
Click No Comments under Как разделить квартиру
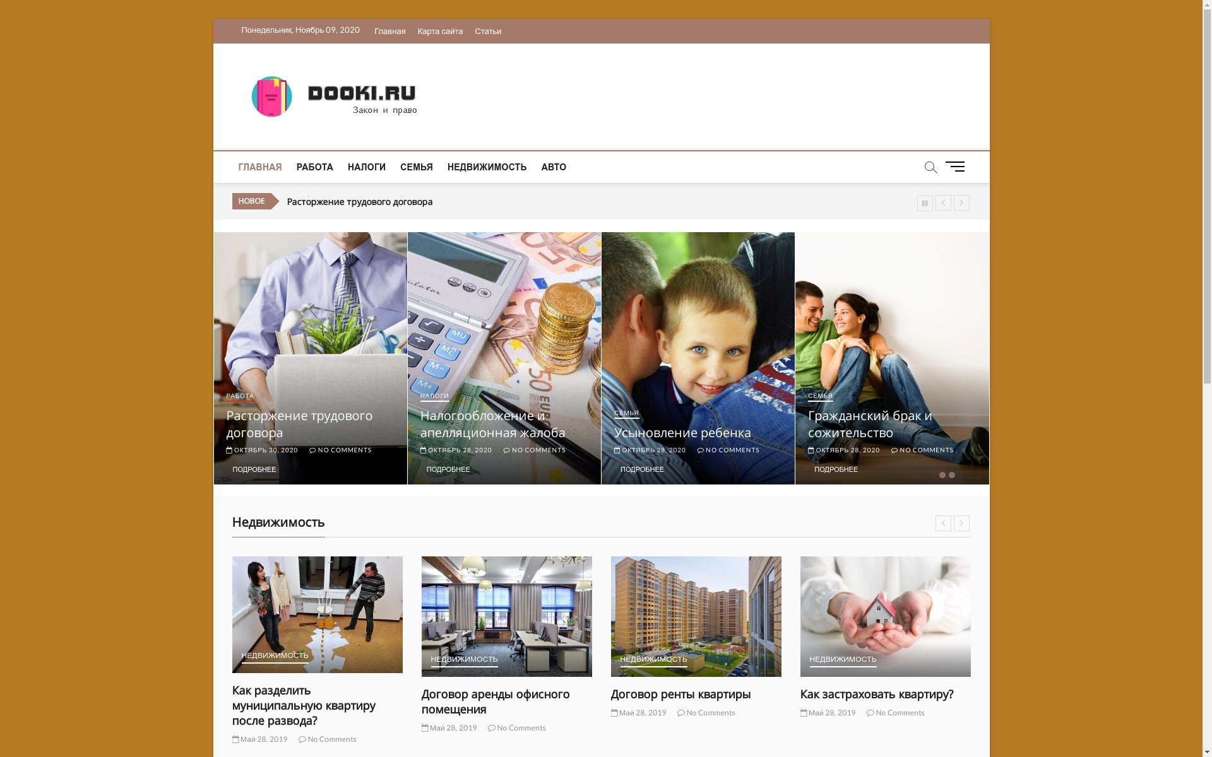click(x=328, y=739)
